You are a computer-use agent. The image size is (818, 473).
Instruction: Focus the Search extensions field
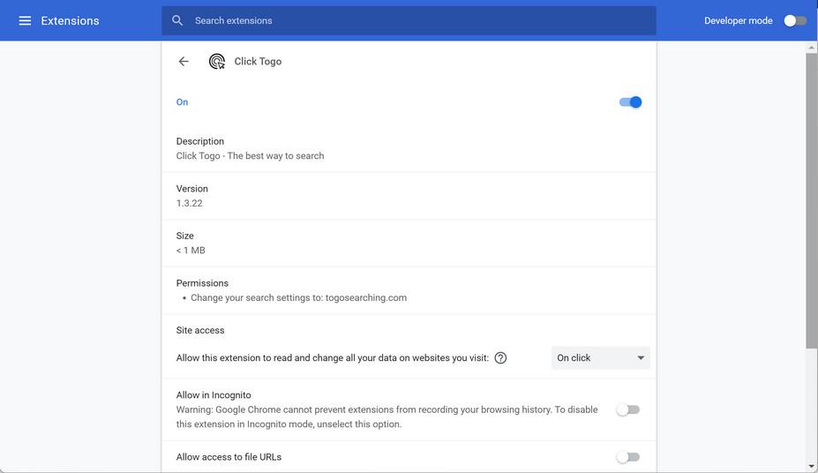(409, 20)
